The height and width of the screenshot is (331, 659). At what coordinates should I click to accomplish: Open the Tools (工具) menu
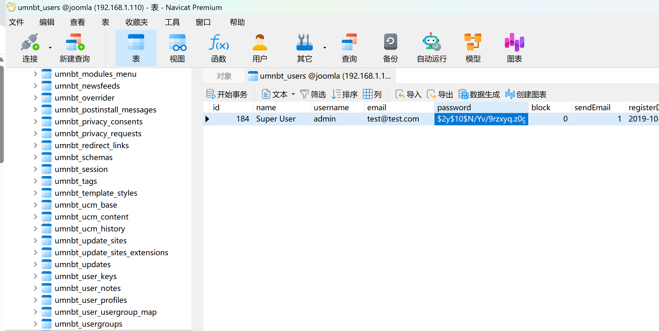pyautogui.click(x=172, y=22)
